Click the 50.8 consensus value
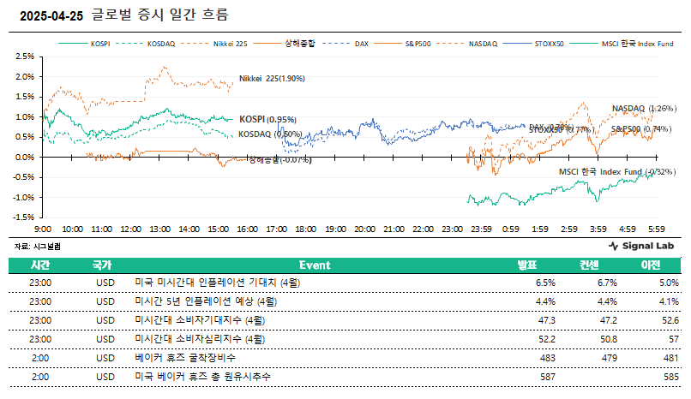This screenshot has width=691, height=399. tap(609, 340)
